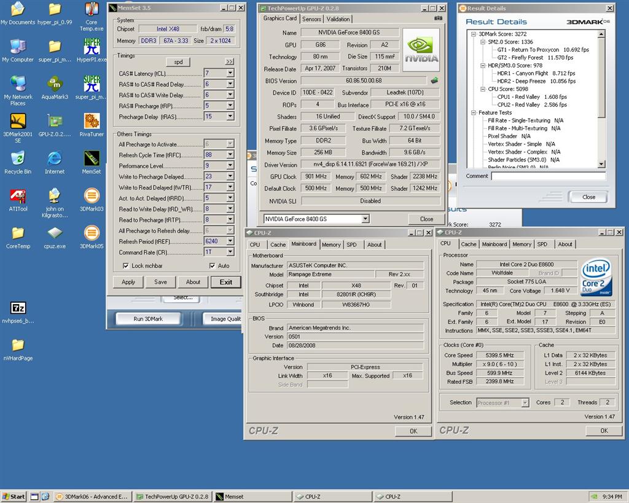
Task: Click the Apply button in MemSet
Action: [128, 282]
